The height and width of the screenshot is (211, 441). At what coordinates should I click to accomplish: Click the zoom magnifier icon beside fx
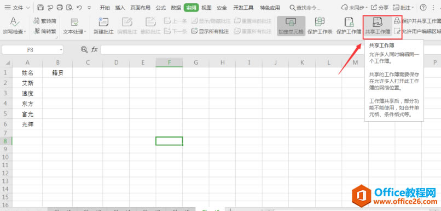84,49
